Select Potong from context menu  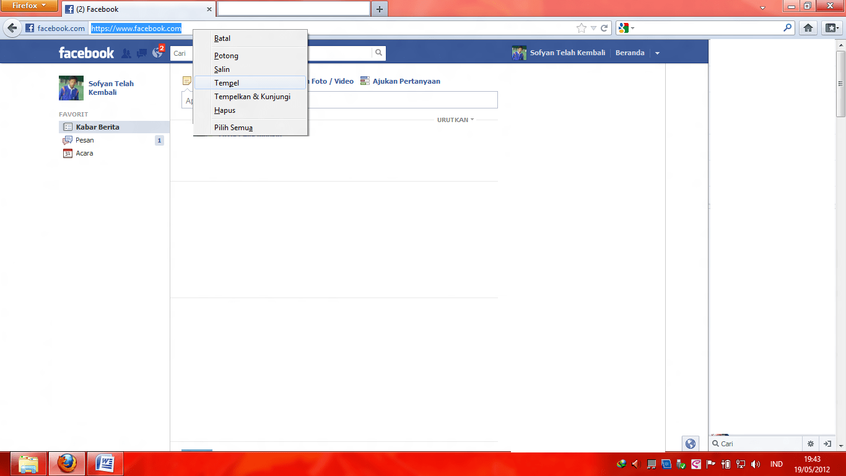pos(250,56)
